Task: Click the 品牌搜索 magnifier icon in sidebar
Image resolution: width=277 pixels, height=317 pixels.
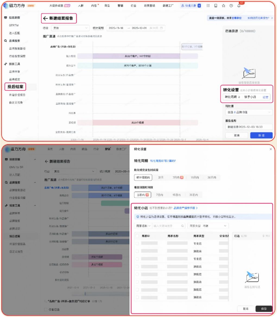Action: click(x=6, y=41)
